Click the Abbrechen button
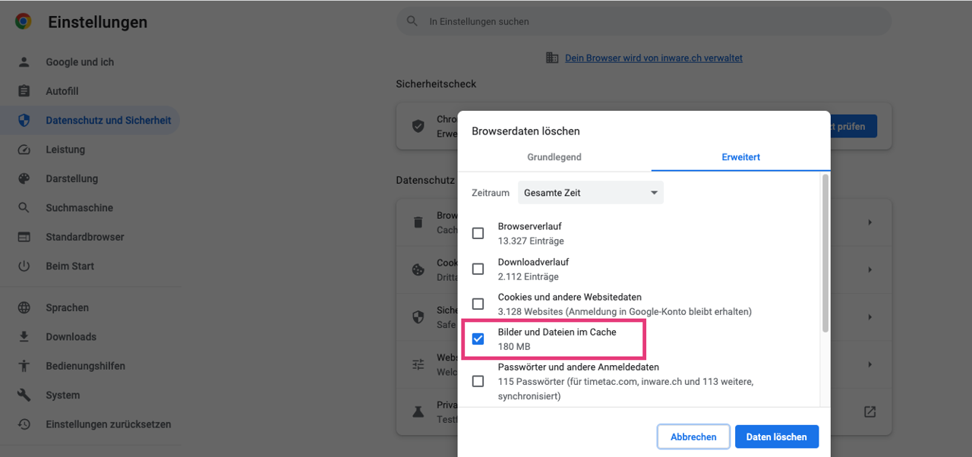Screen dimensions: 972x457 (x=693, y=437)
